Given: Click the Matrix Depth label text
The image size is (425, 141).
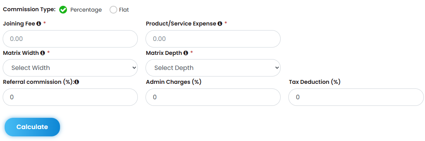Looking at the screenshot, I should pyautogui.click(x=164, y=53).
